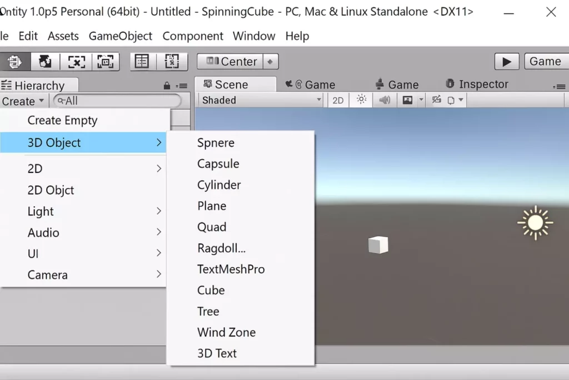The height and width of the screenshot is (380, 569).
Task: Choose the 2D Objct menu entry
Action: tap(83, 190)
